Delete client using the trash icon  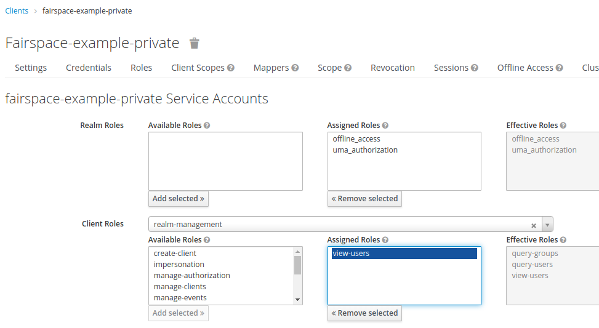click(x=195, y=43)
